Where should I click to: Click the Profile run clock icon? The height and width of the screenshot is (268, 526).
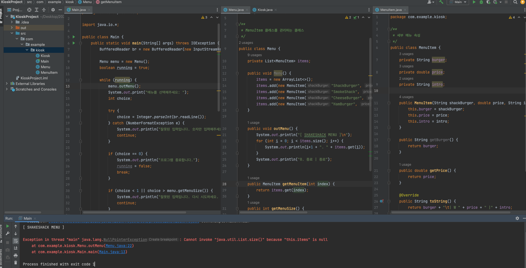click(495, 2)
